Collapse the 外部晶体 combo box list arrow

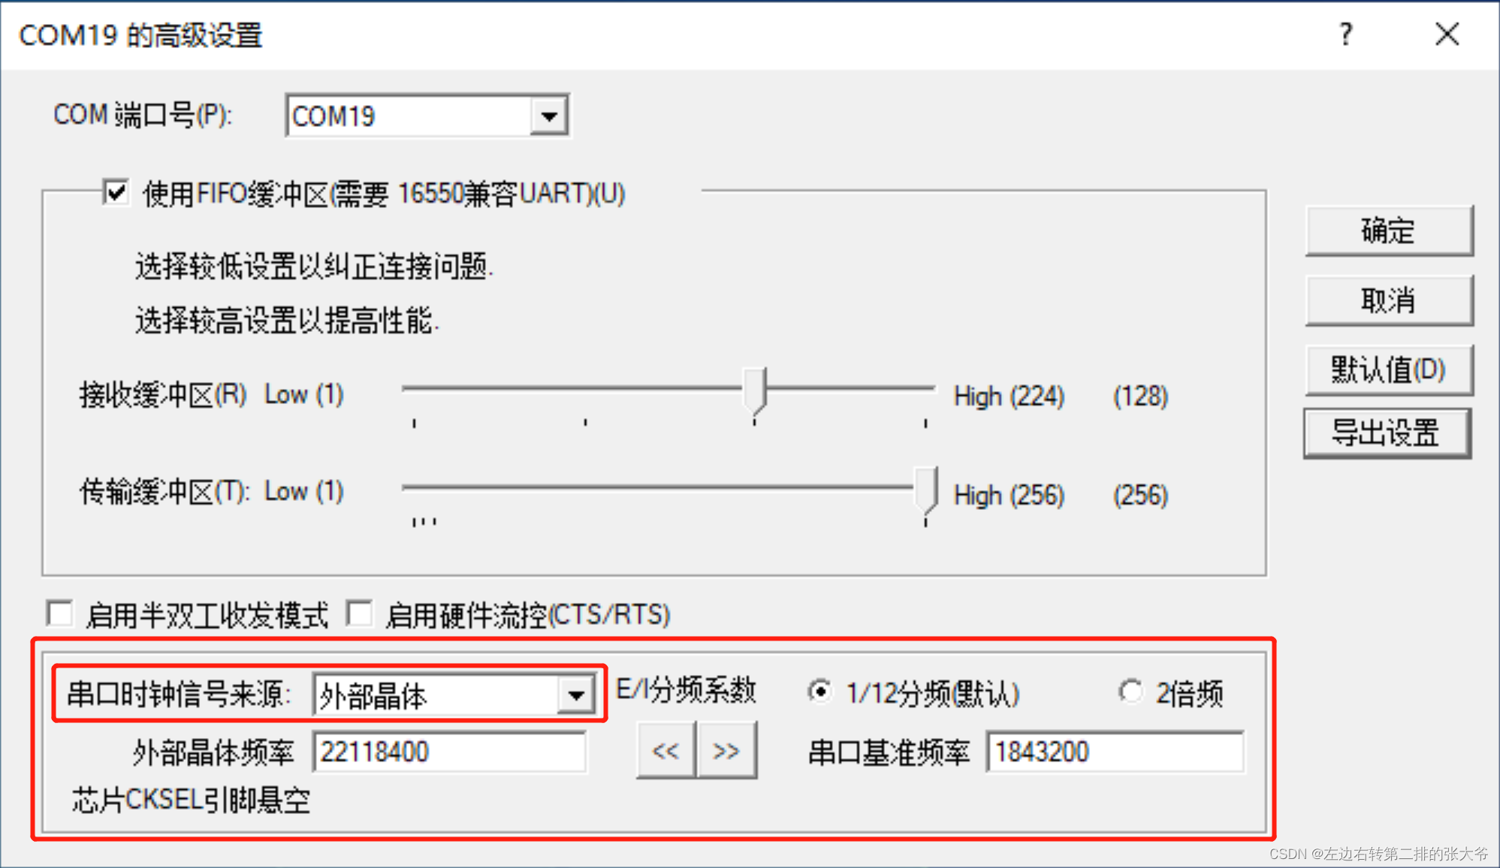click(x=575, y=695)
